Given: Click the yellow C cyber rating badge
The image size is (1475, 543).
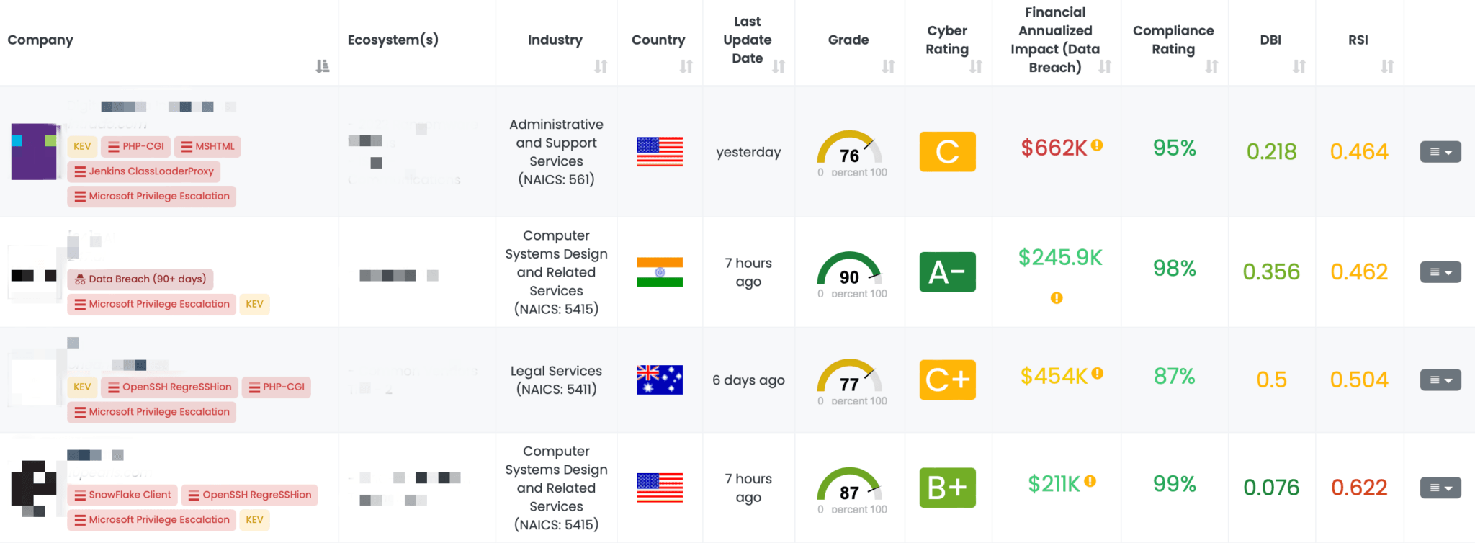Looking at the screenshot, I should (947, 152).
